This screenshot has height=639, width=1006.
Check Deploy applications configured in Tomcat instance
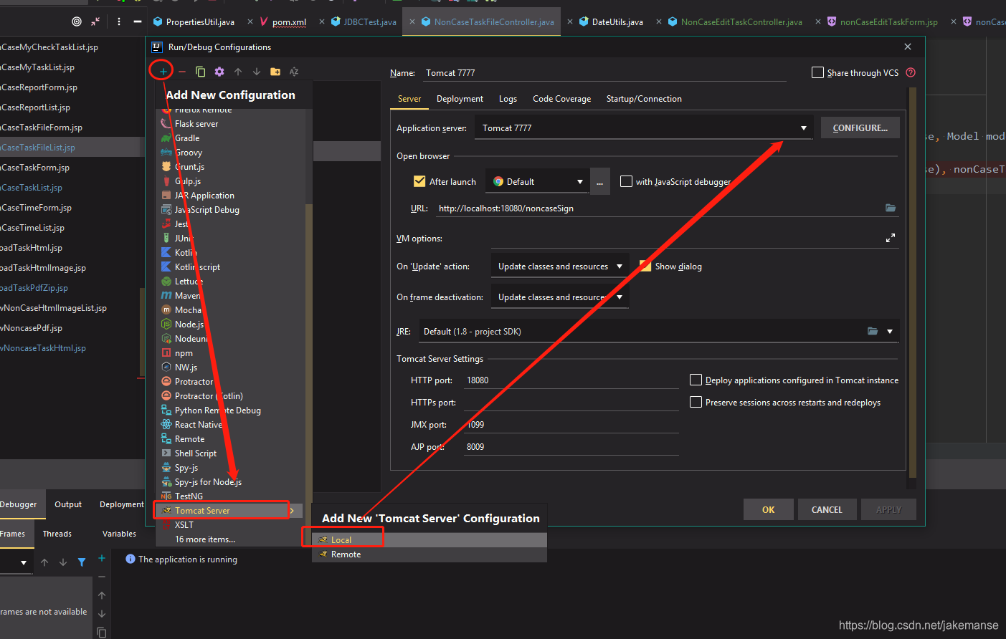point(696,380)
